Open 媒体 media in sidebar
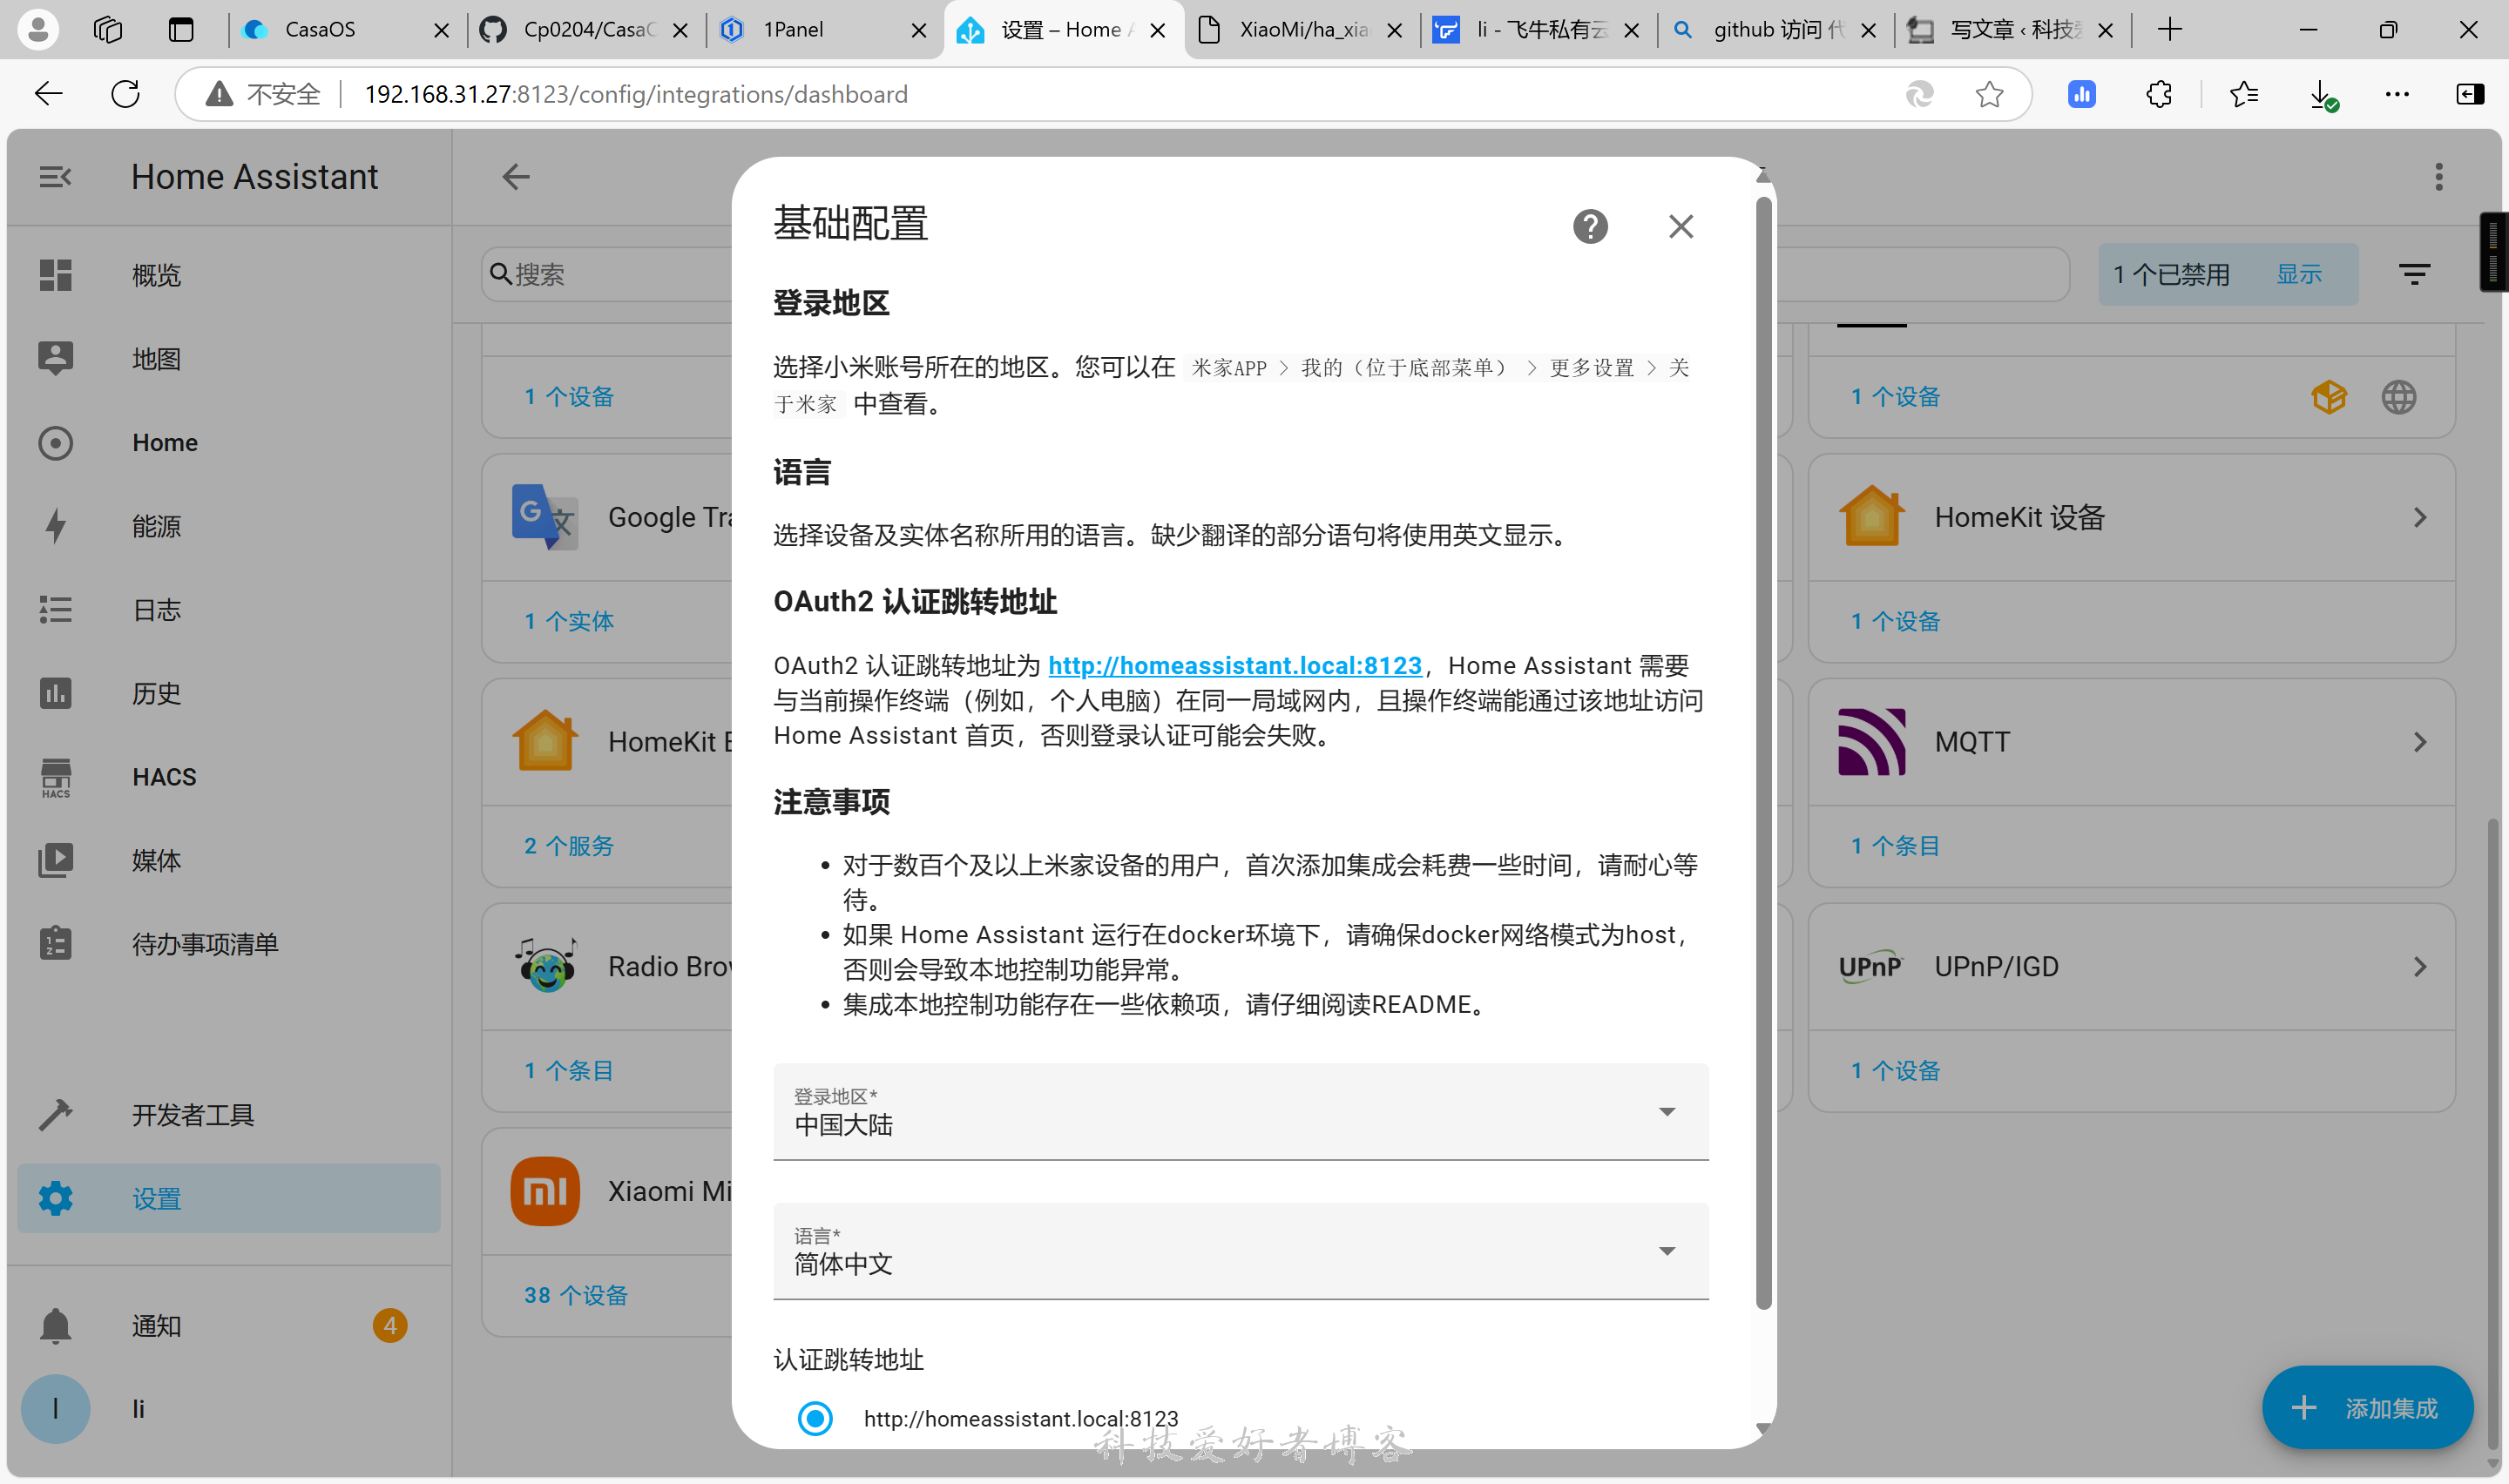The image size is (2509, 1484). pyautogui.click(x=229, y=860)
